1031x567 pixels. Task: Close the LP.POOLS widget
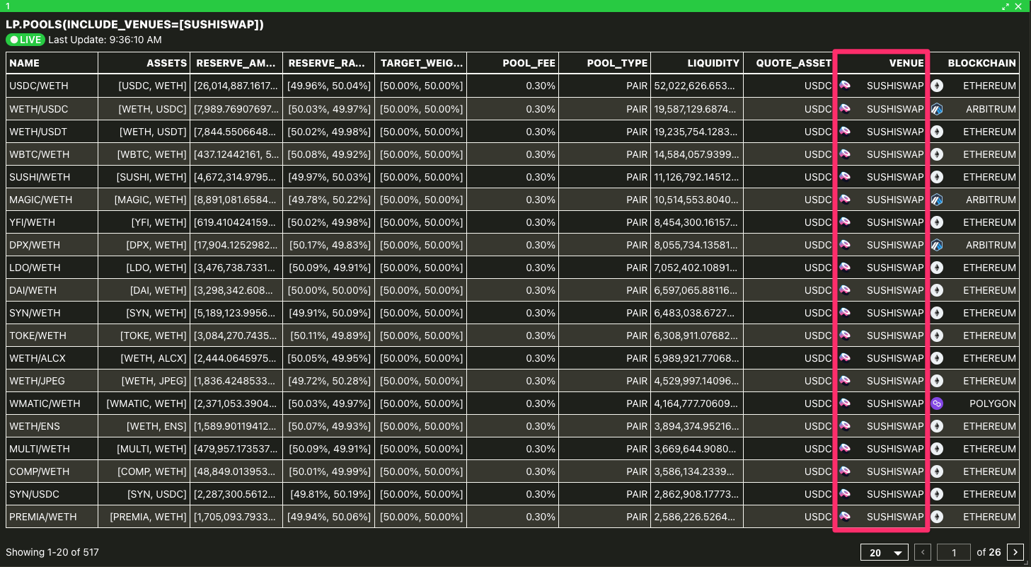(1018, 6)
